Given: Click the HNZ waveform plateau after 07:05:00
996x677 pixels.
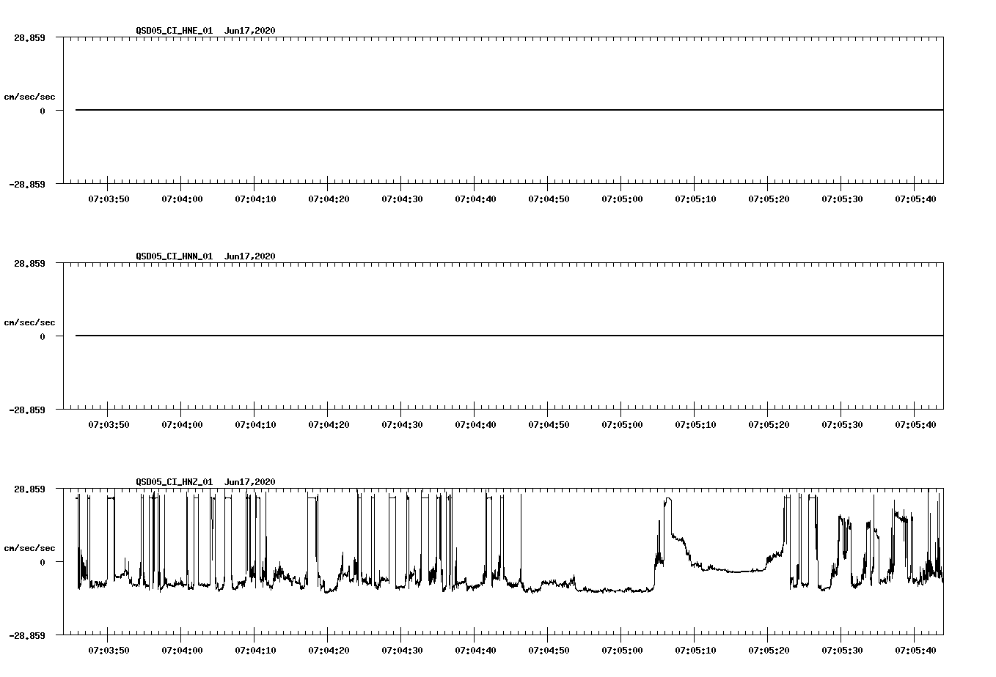Looking at the screenshot, I should pyautogui.click(x=667, y=499).
